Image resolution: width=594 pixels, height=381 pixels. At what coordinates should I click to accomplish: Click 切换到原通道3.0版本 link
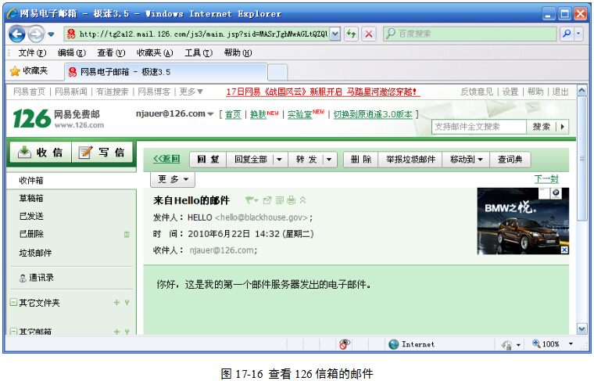373,114
